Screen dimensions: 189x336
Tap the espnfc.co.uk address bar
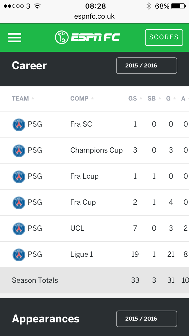click(94, 17)
